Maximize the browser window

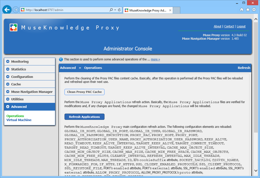point(243,3)
